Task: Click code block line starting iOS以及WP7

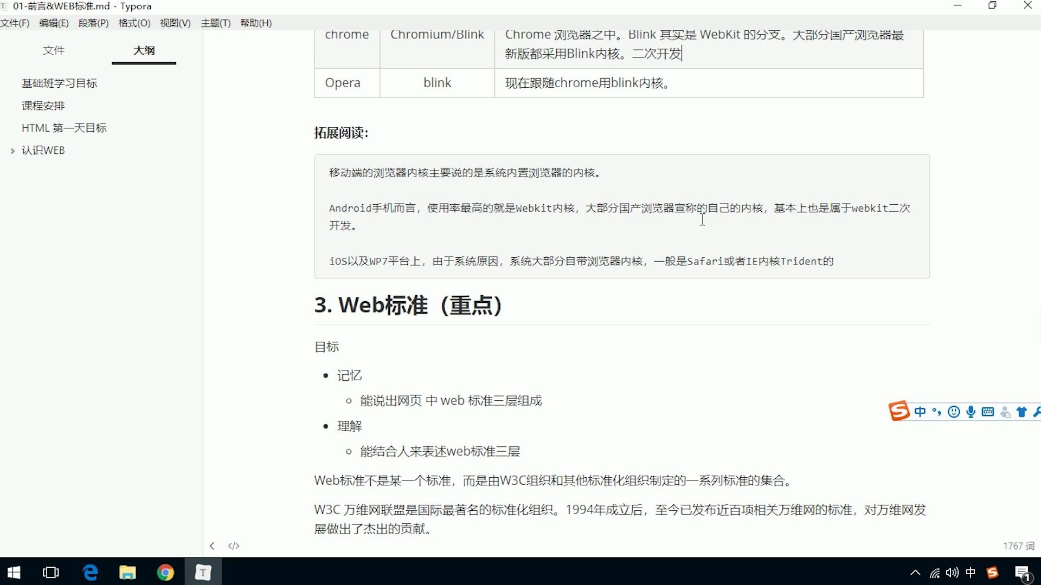Action: coord(581,261)
